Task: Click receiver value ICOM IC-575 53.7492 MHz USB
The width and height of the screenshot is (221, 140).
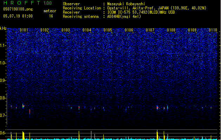Action: pyautogui.click(x=141, y=12)
